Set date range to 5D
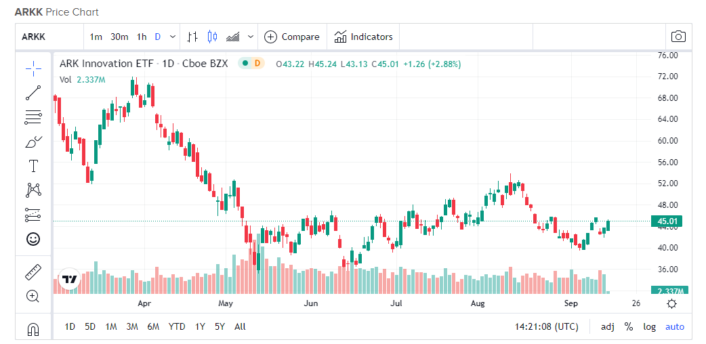 point(90,327)
